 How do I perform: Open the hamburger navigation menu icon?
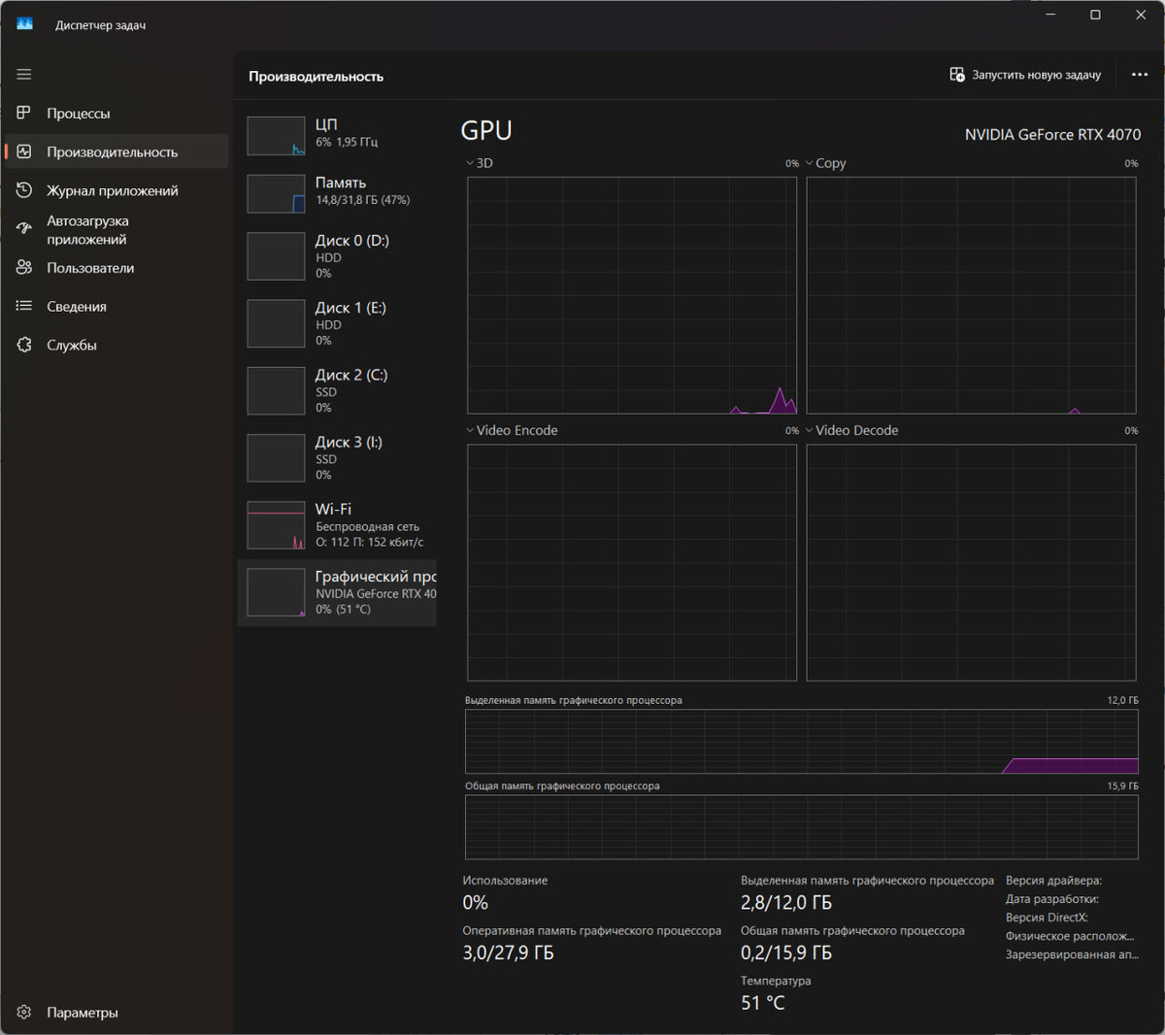tap(24, 74)
